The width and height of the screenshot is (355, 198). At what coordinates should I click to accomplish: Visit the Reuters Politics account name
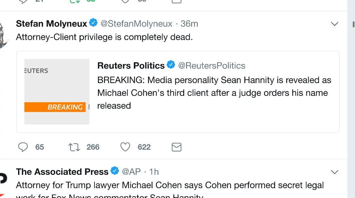tap(131, 66)
